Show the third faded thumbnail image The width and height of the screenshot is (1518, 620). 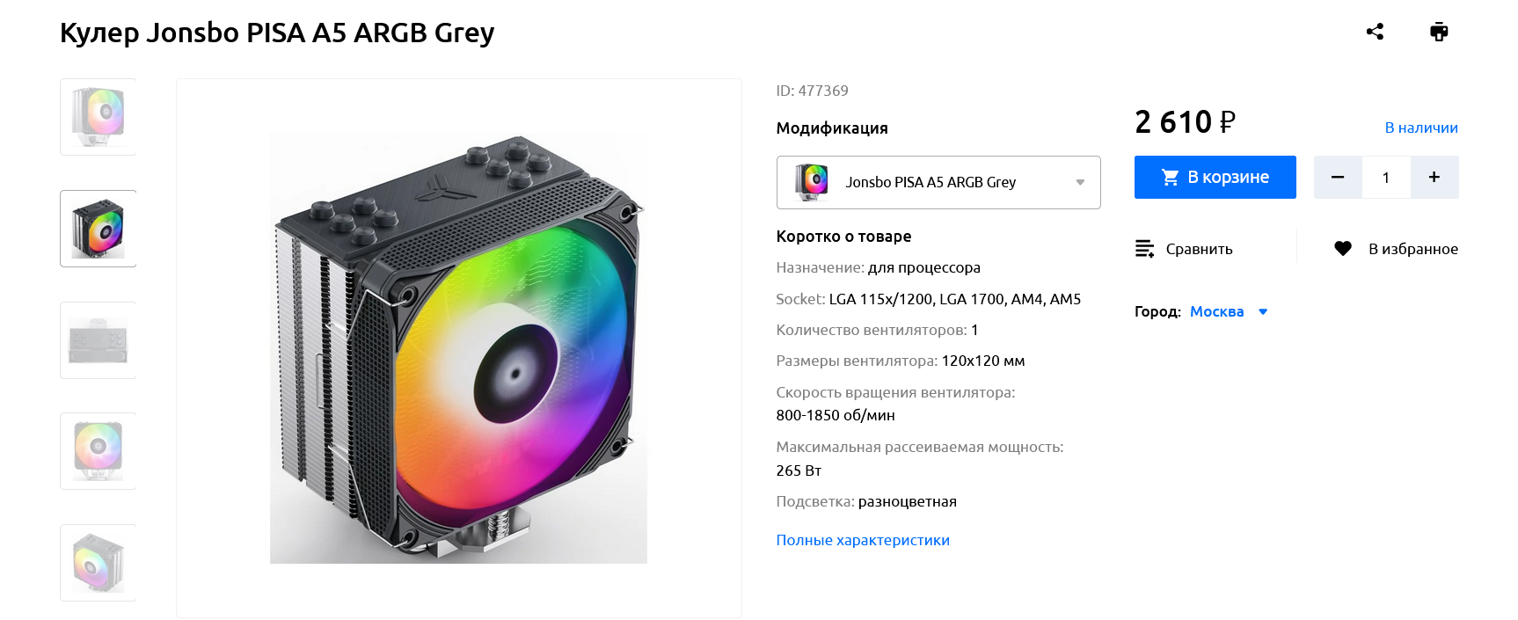(99, 340)
